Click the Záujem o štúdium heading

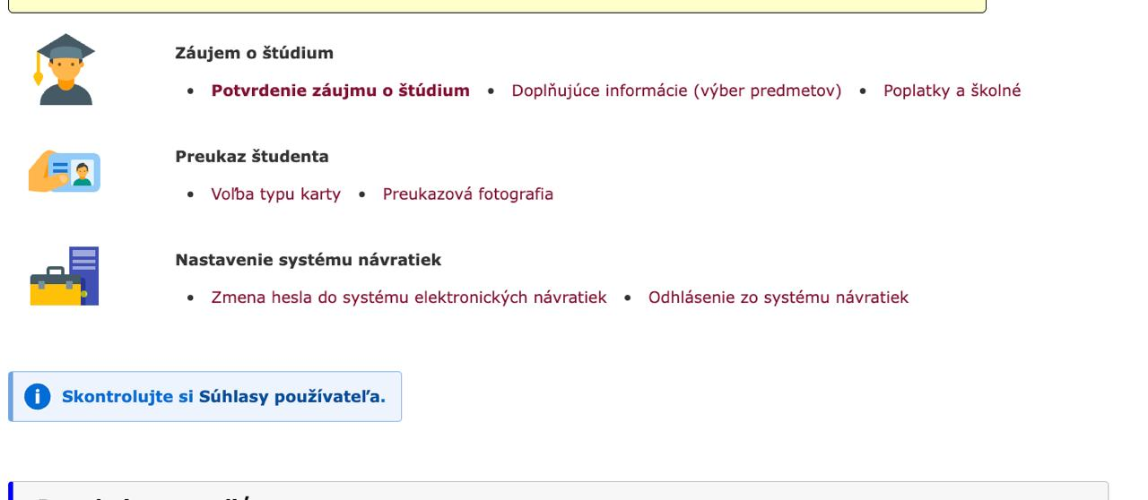point(254,53)
